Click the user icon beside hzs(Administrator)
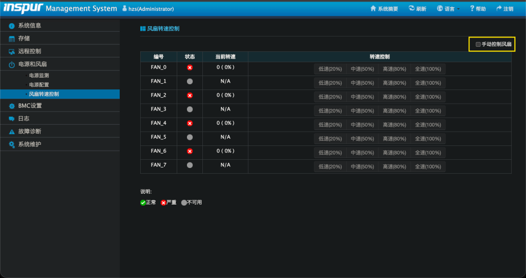Image resolution: width=526 pixels, height=278 pixels. [124, 8]
